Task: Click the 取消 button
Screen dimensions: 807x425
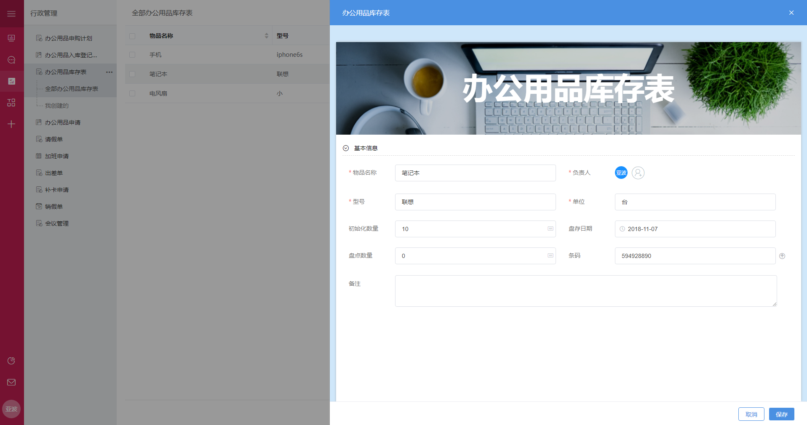Action: coord(751,414)
